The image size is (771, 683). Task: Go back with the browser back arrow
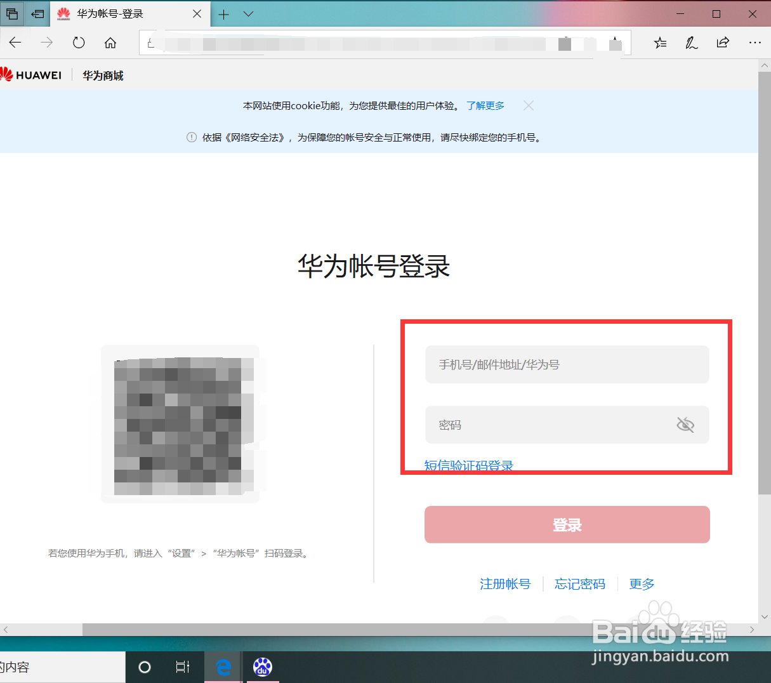tap(15, 43)
